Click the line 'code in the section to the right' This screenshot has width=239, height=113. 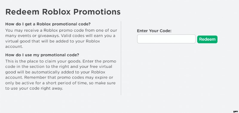point(59,67)
